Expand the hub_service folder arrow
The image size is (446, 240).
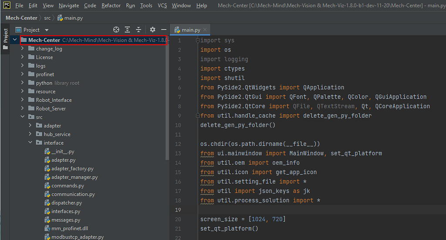30,134
